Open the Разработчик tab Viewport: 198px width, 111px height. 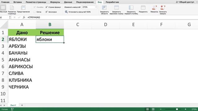coord(112,2)
